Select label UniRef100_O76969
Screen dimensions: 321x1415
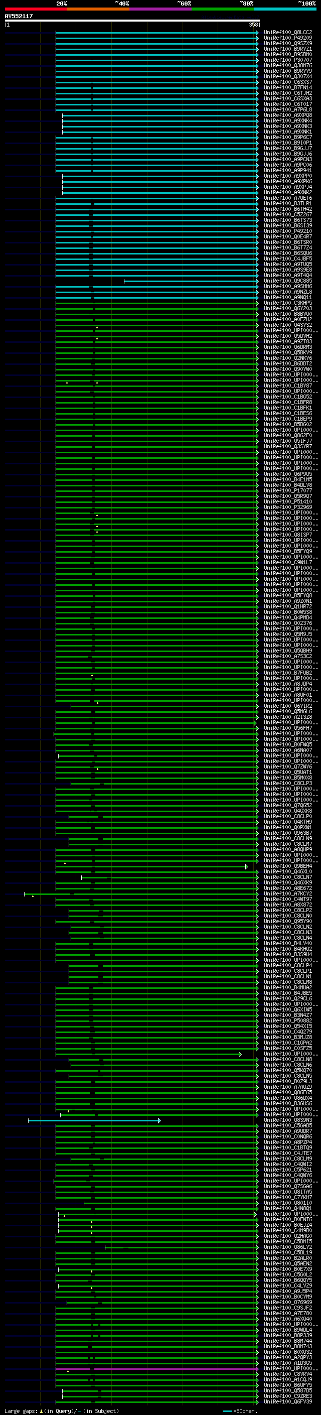(x=288, y=1303)
